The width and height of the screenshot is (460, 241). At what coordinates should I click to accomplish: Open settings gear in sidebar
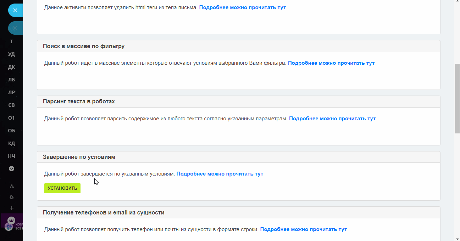pos(12,197)
